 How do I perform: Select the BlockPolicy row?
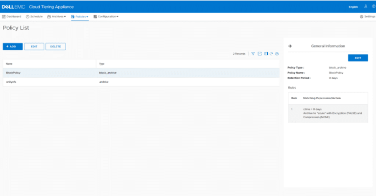point(141,73)
